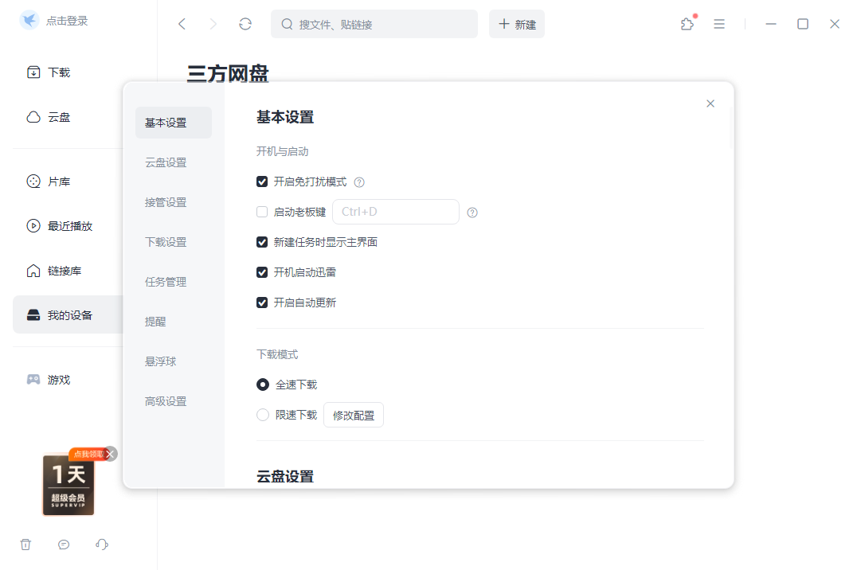Disable 开启免打扰模式 checkbox
Image resolution: width=857 pixels, height=570 pixels.
pos(262,182)
